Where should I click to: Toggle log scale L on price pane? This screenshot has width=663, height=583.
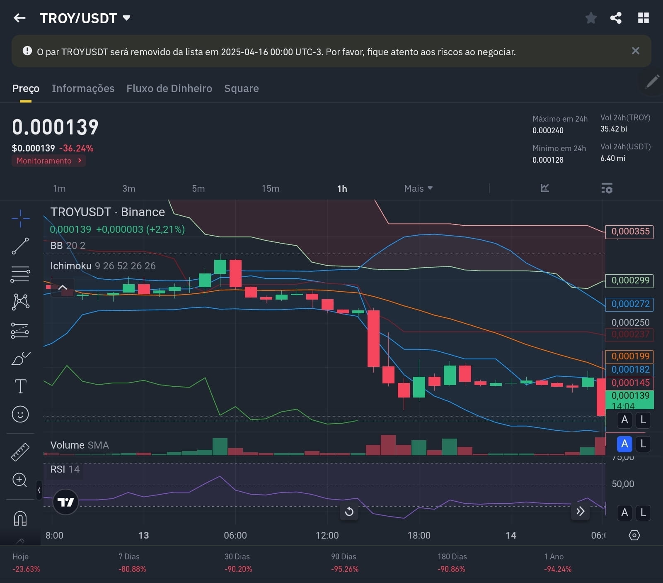pyautogui.click(x=643, y=420)
